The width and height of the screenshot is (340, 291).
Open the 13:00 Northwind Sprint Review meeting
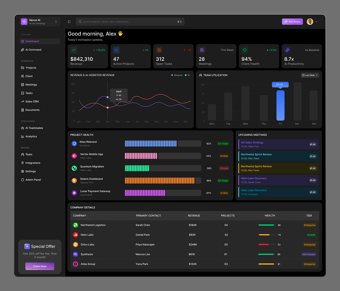click(x=279, y=168)
